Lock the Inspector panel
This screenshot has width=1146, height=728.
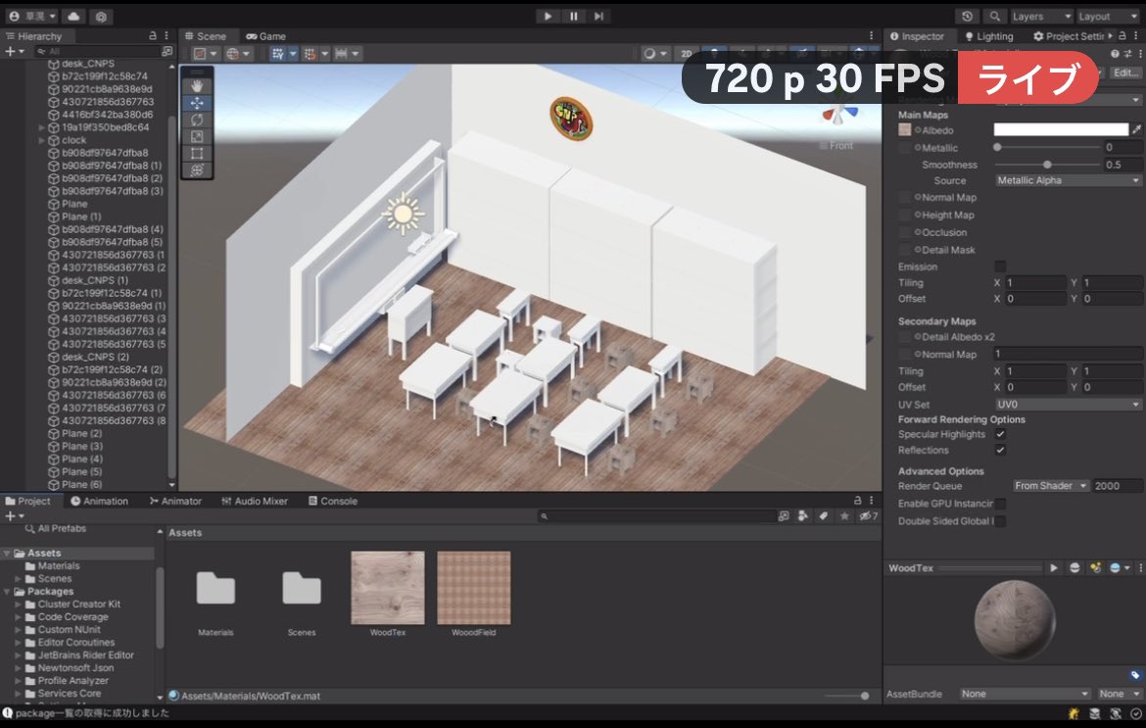1122,36
